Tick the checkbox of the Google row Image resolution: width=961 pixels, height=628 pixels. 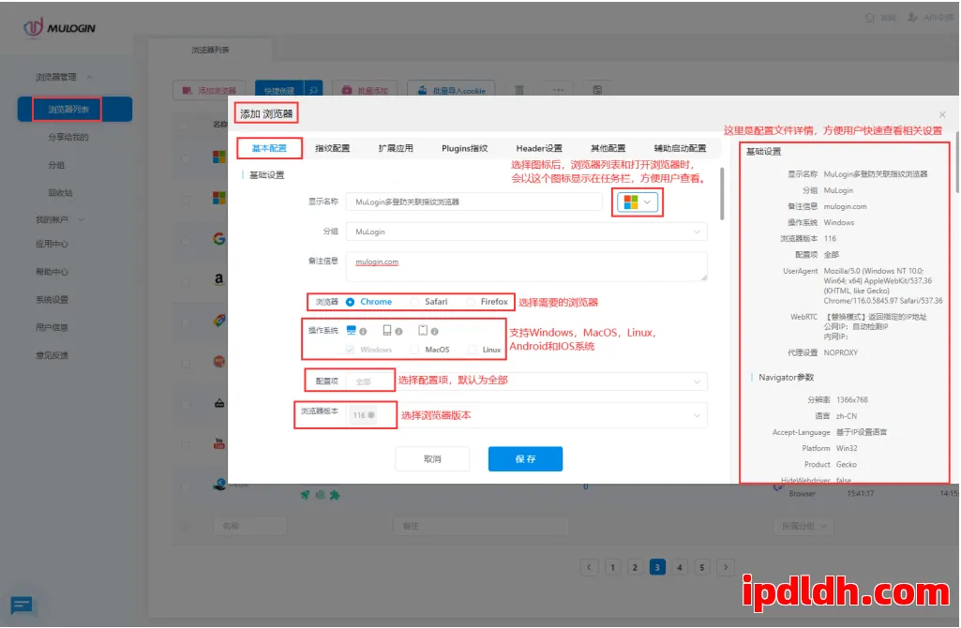pyautogui.click(x=186, y=241)
